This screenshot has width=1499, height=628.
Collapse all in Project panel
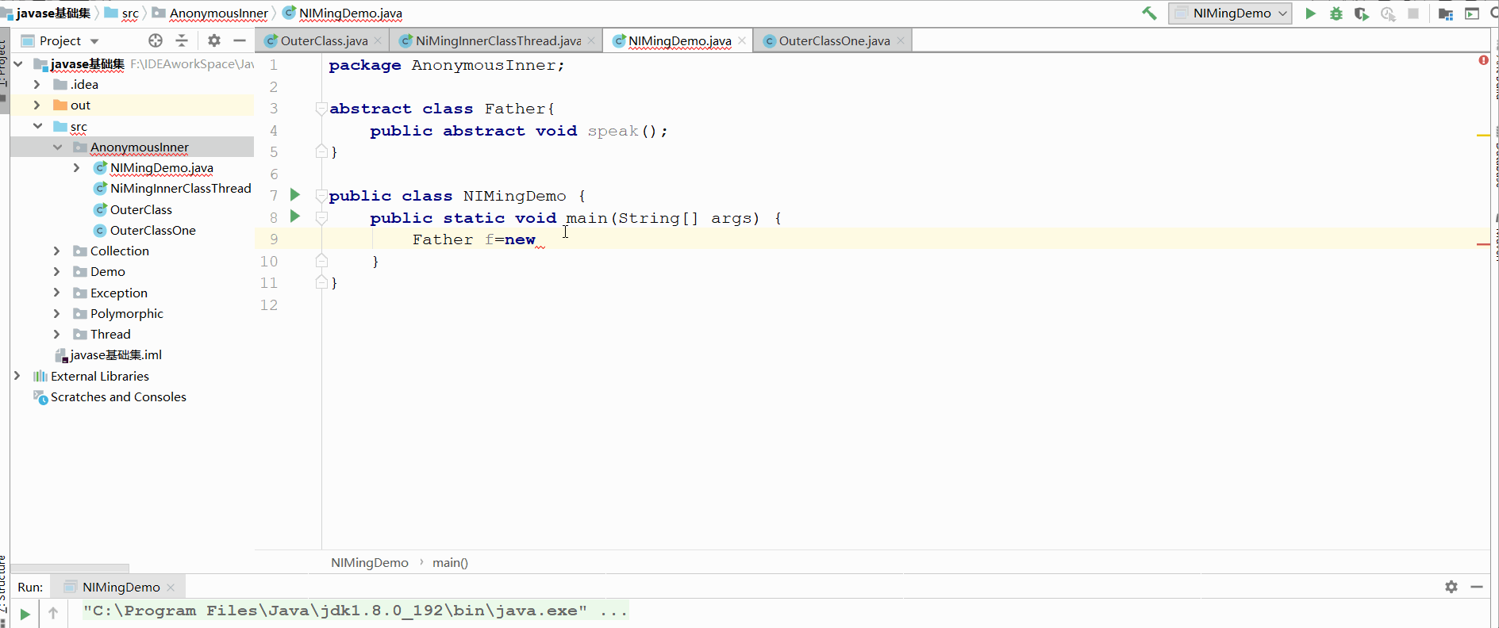[182, 40]
